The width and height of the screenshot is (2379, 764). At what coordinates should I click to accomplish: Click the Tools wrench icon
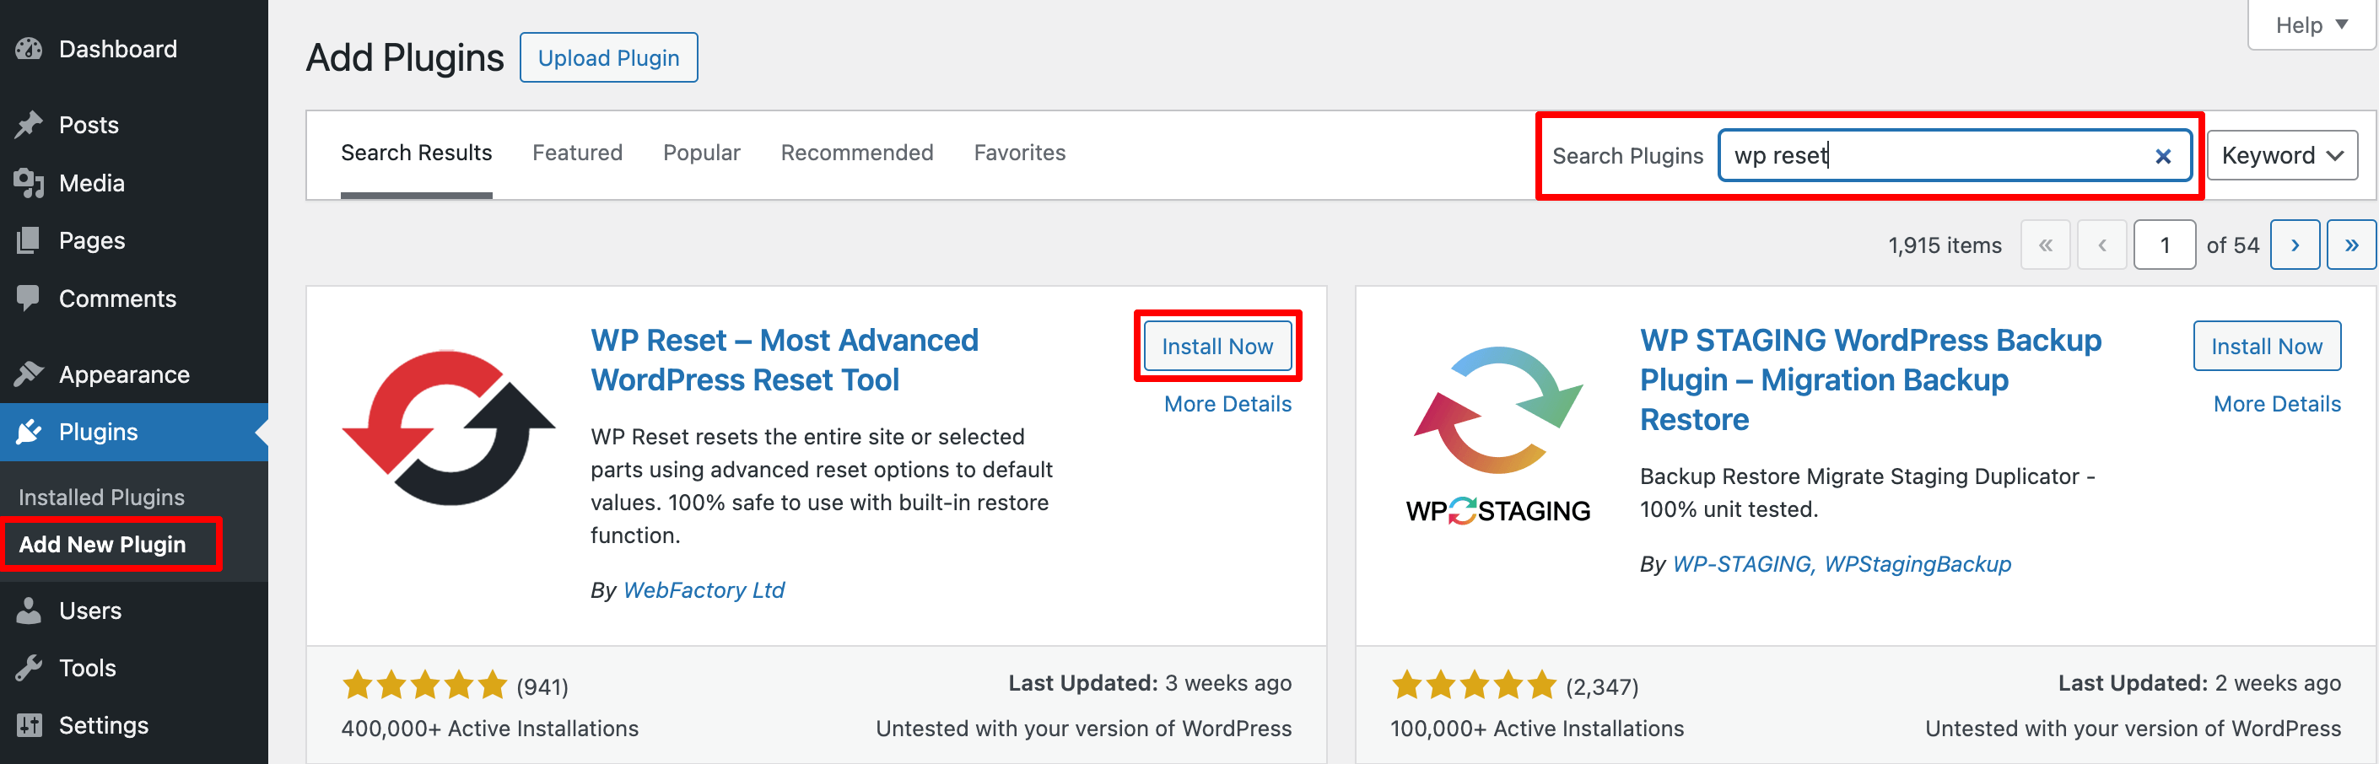29,667
